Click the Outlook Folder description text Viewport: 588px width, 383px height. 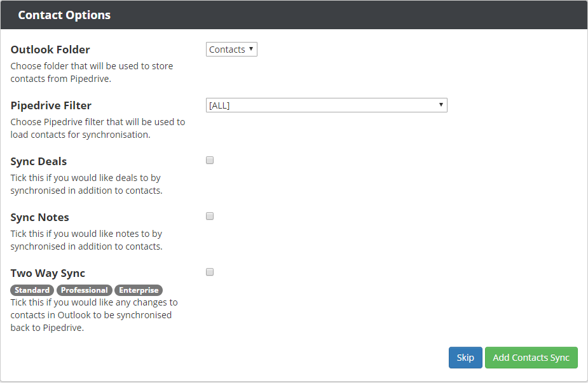click(x=92, y=72)
